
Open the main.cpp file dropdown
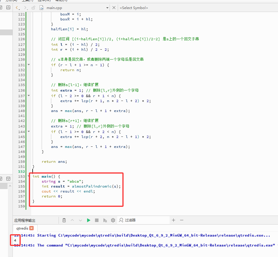pyautogui.click(x=107, y=8)
